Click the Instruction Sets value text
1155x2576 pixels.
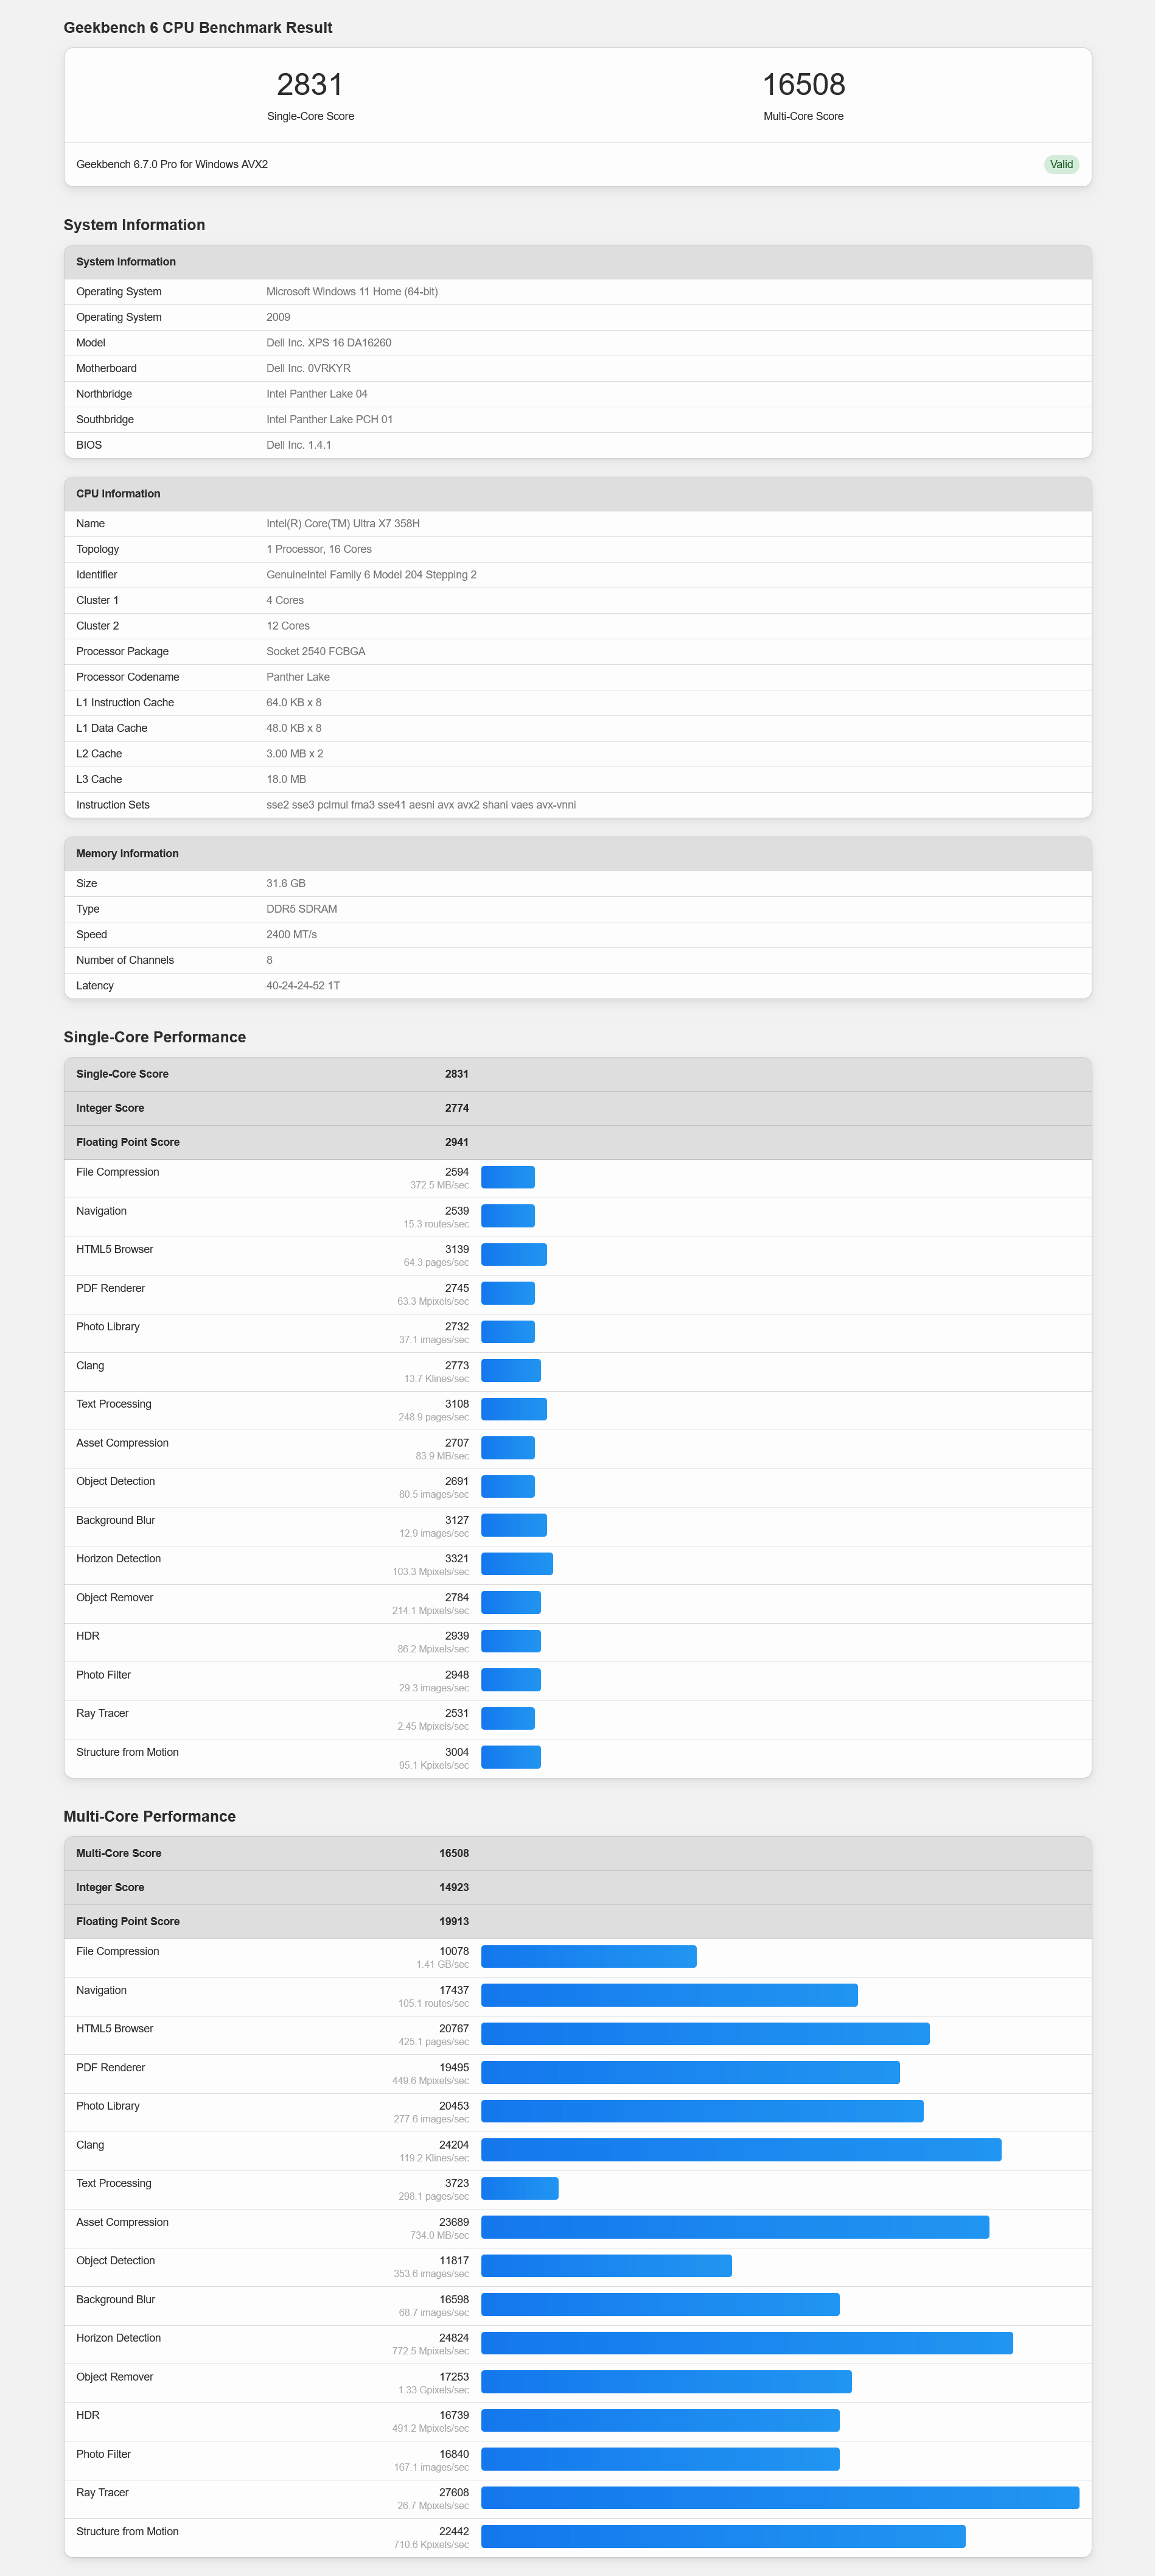coord(420,805)
